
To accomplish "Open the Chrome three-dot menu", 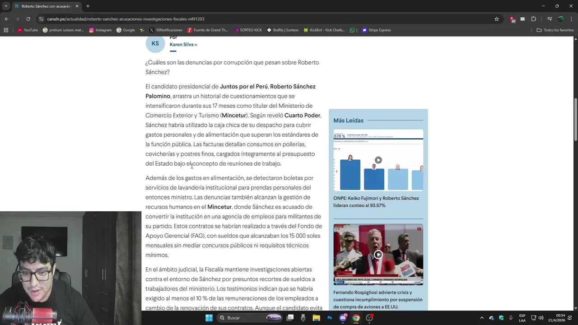I will pyautogui.click(x=571, y=19).
